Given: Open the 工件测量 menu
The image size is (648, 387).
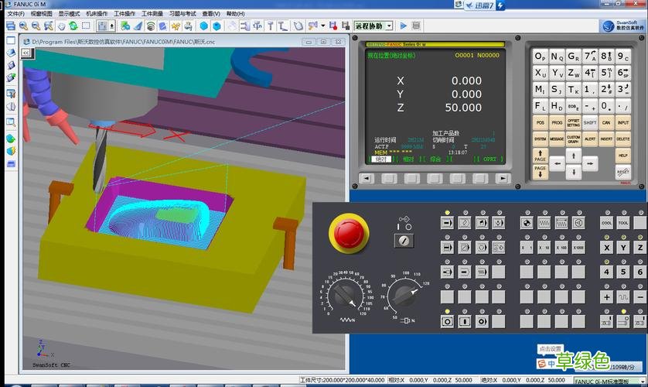Looking at the screenshot, I should click(152, 14).
